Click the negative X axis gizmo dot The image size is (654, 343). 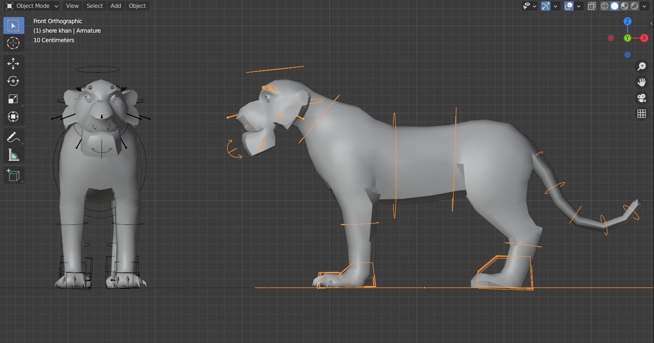tap(611, 38)
